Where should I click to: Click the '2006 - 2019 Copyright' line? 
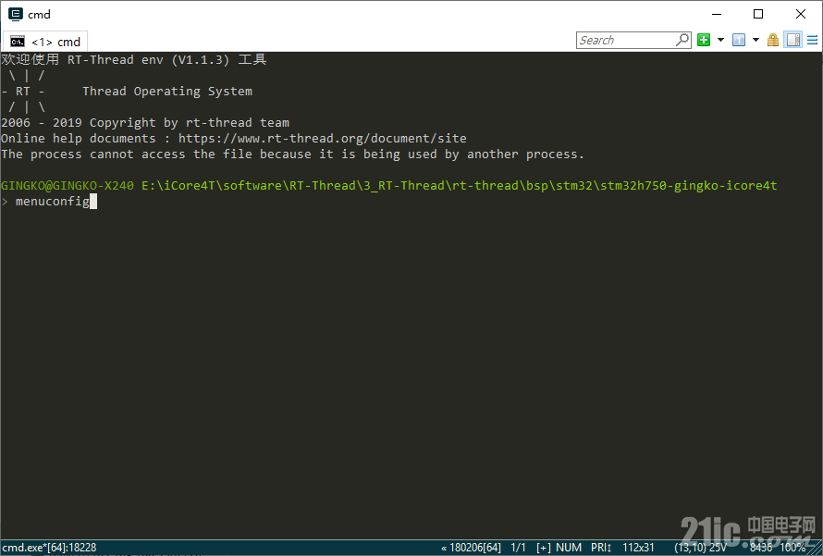pyautogui.click(x=145, y=123)
